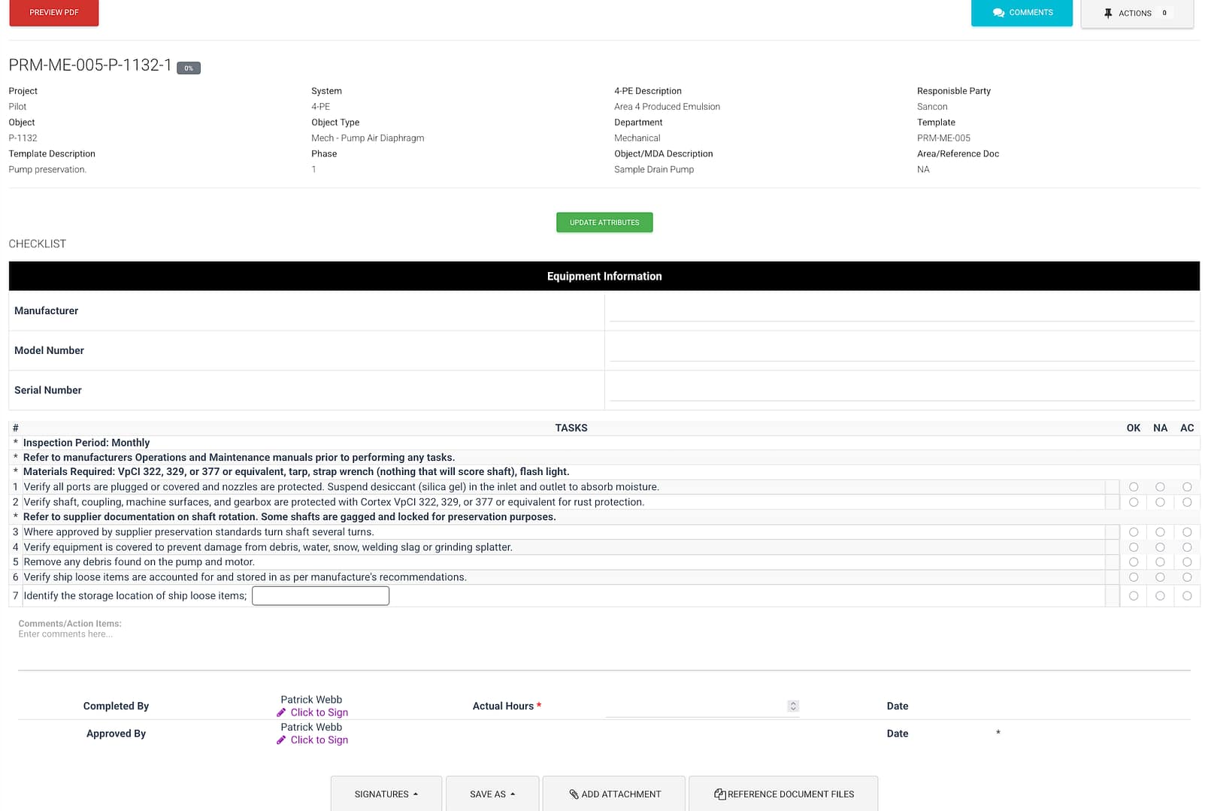Mark task 1 as OK

(x=1134, y=487)
